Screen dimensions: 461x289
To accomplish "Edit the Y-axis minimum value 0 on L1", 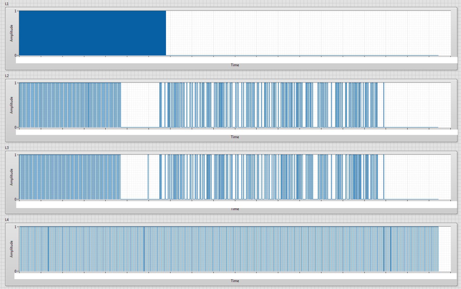I will 15,55.
